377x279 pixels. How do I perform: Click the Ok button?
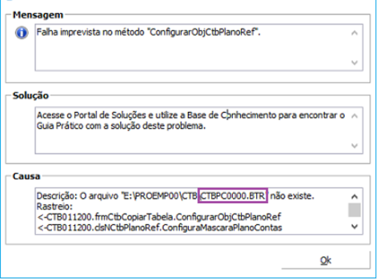pyautogui.click(x=326, y=261)
